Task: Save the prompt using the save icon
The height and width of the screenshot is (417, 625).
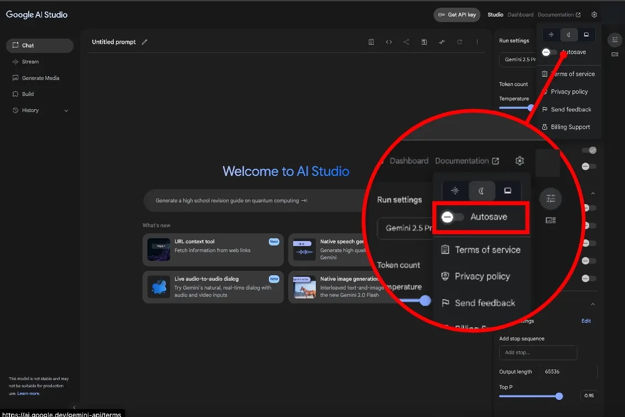Action: pyautogui.click(x=424, y=42)
